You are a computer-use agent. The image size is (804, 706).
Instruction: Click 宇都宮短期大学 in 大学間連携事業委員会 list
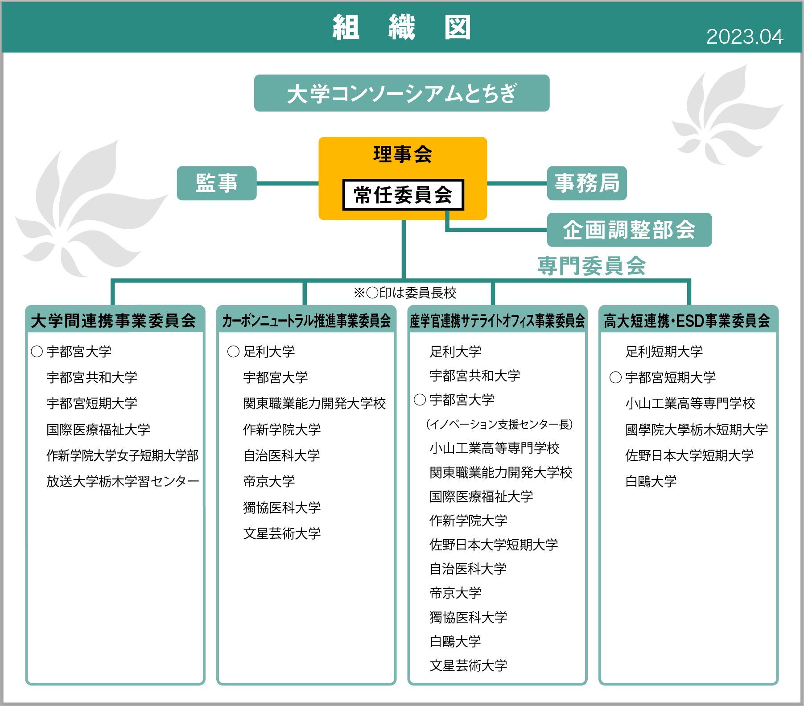point(92,404)
